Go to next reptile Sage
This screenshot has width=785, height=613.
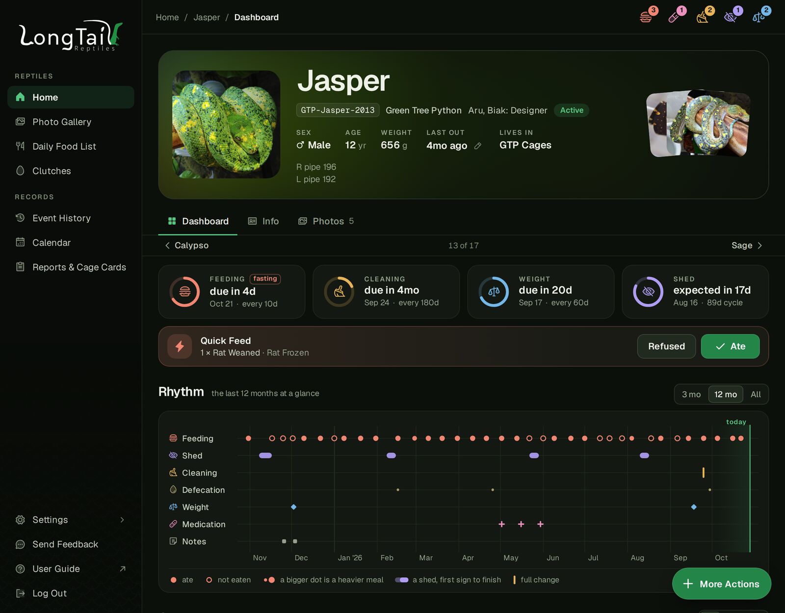(x=747, y=245)
